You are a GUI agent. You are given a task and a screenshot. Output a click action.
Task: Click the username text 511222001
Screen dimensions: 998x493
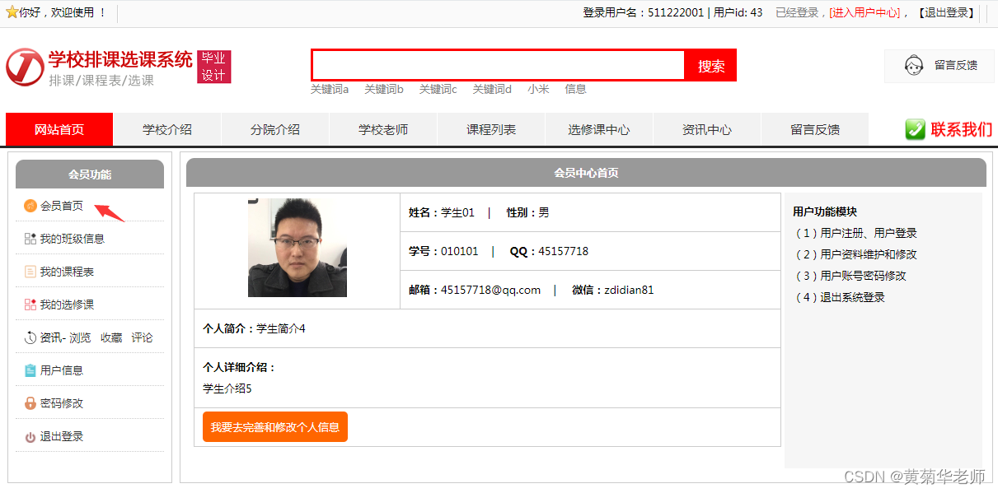click(676, 12)
